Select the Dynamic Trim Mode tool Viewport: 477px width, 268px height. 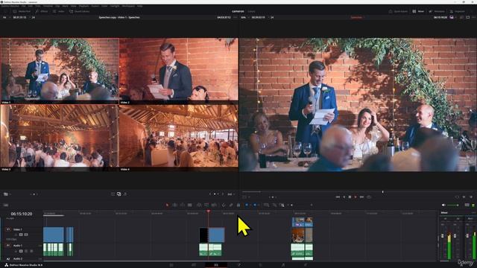182,205
